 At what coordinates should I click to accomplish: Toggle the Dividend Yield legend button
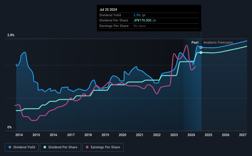22,147
